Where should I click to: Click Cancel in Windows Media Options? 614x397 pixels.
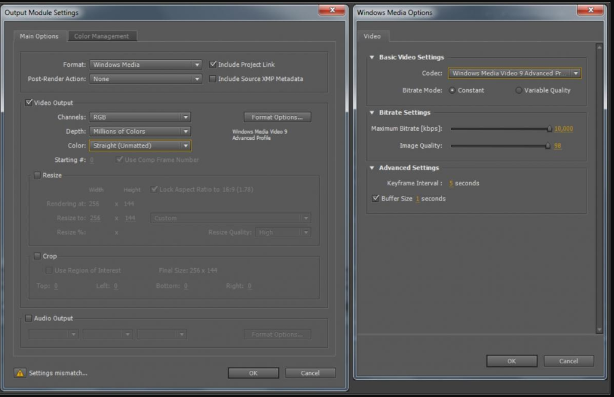click(569, 361)
